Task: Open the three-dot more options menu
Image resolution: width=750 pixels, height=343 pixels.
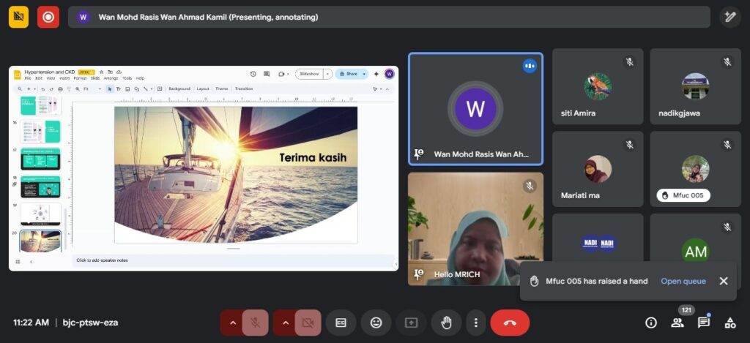Action: click(x=476, y=323)
